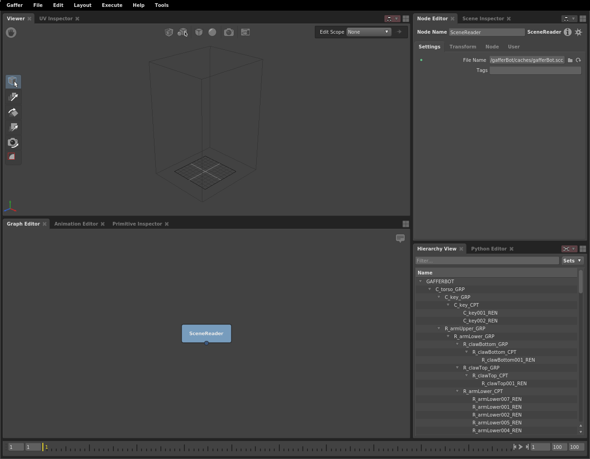Open the Sets dropdown in Hierarchy View
Viewport: 590px width, 459px height.
(572, 261)
